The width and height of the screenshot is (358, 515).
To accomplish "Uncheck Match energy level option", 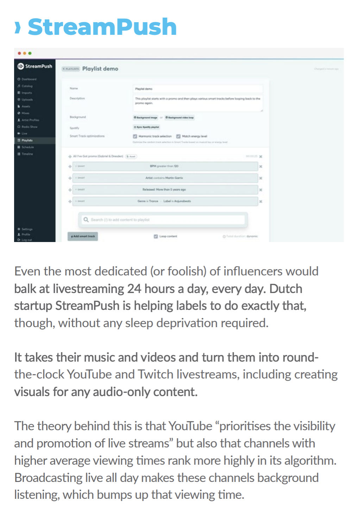I will coord(178,136).
